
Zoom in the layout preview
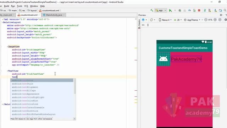click(x=215, y=20)
